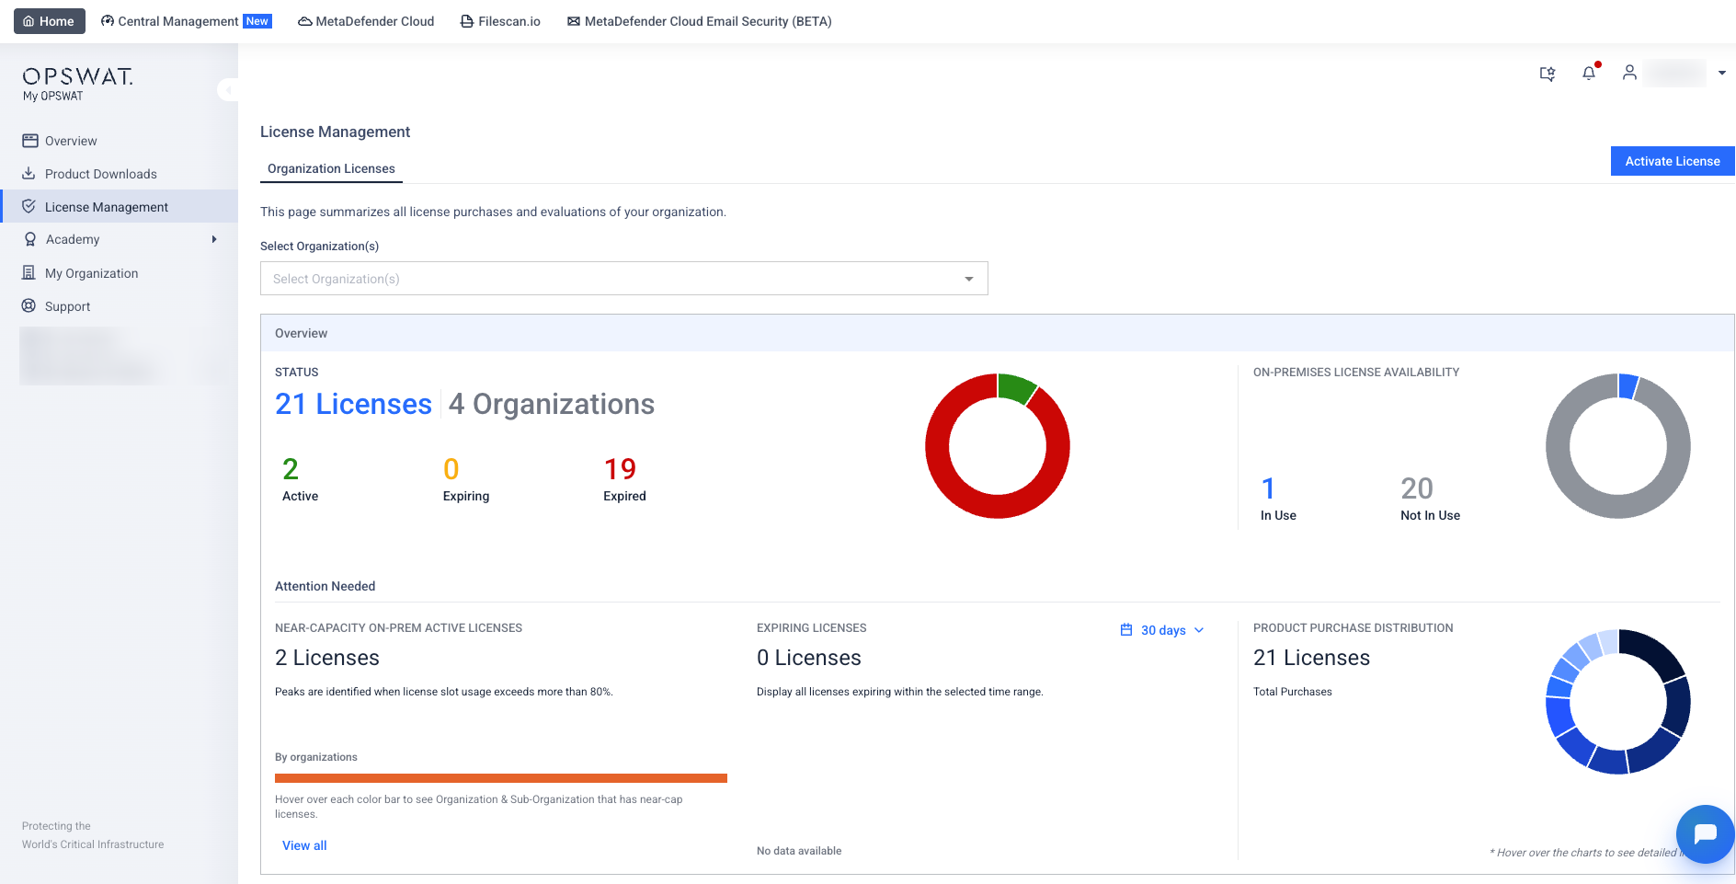Open the chat support bubble

1704,833
